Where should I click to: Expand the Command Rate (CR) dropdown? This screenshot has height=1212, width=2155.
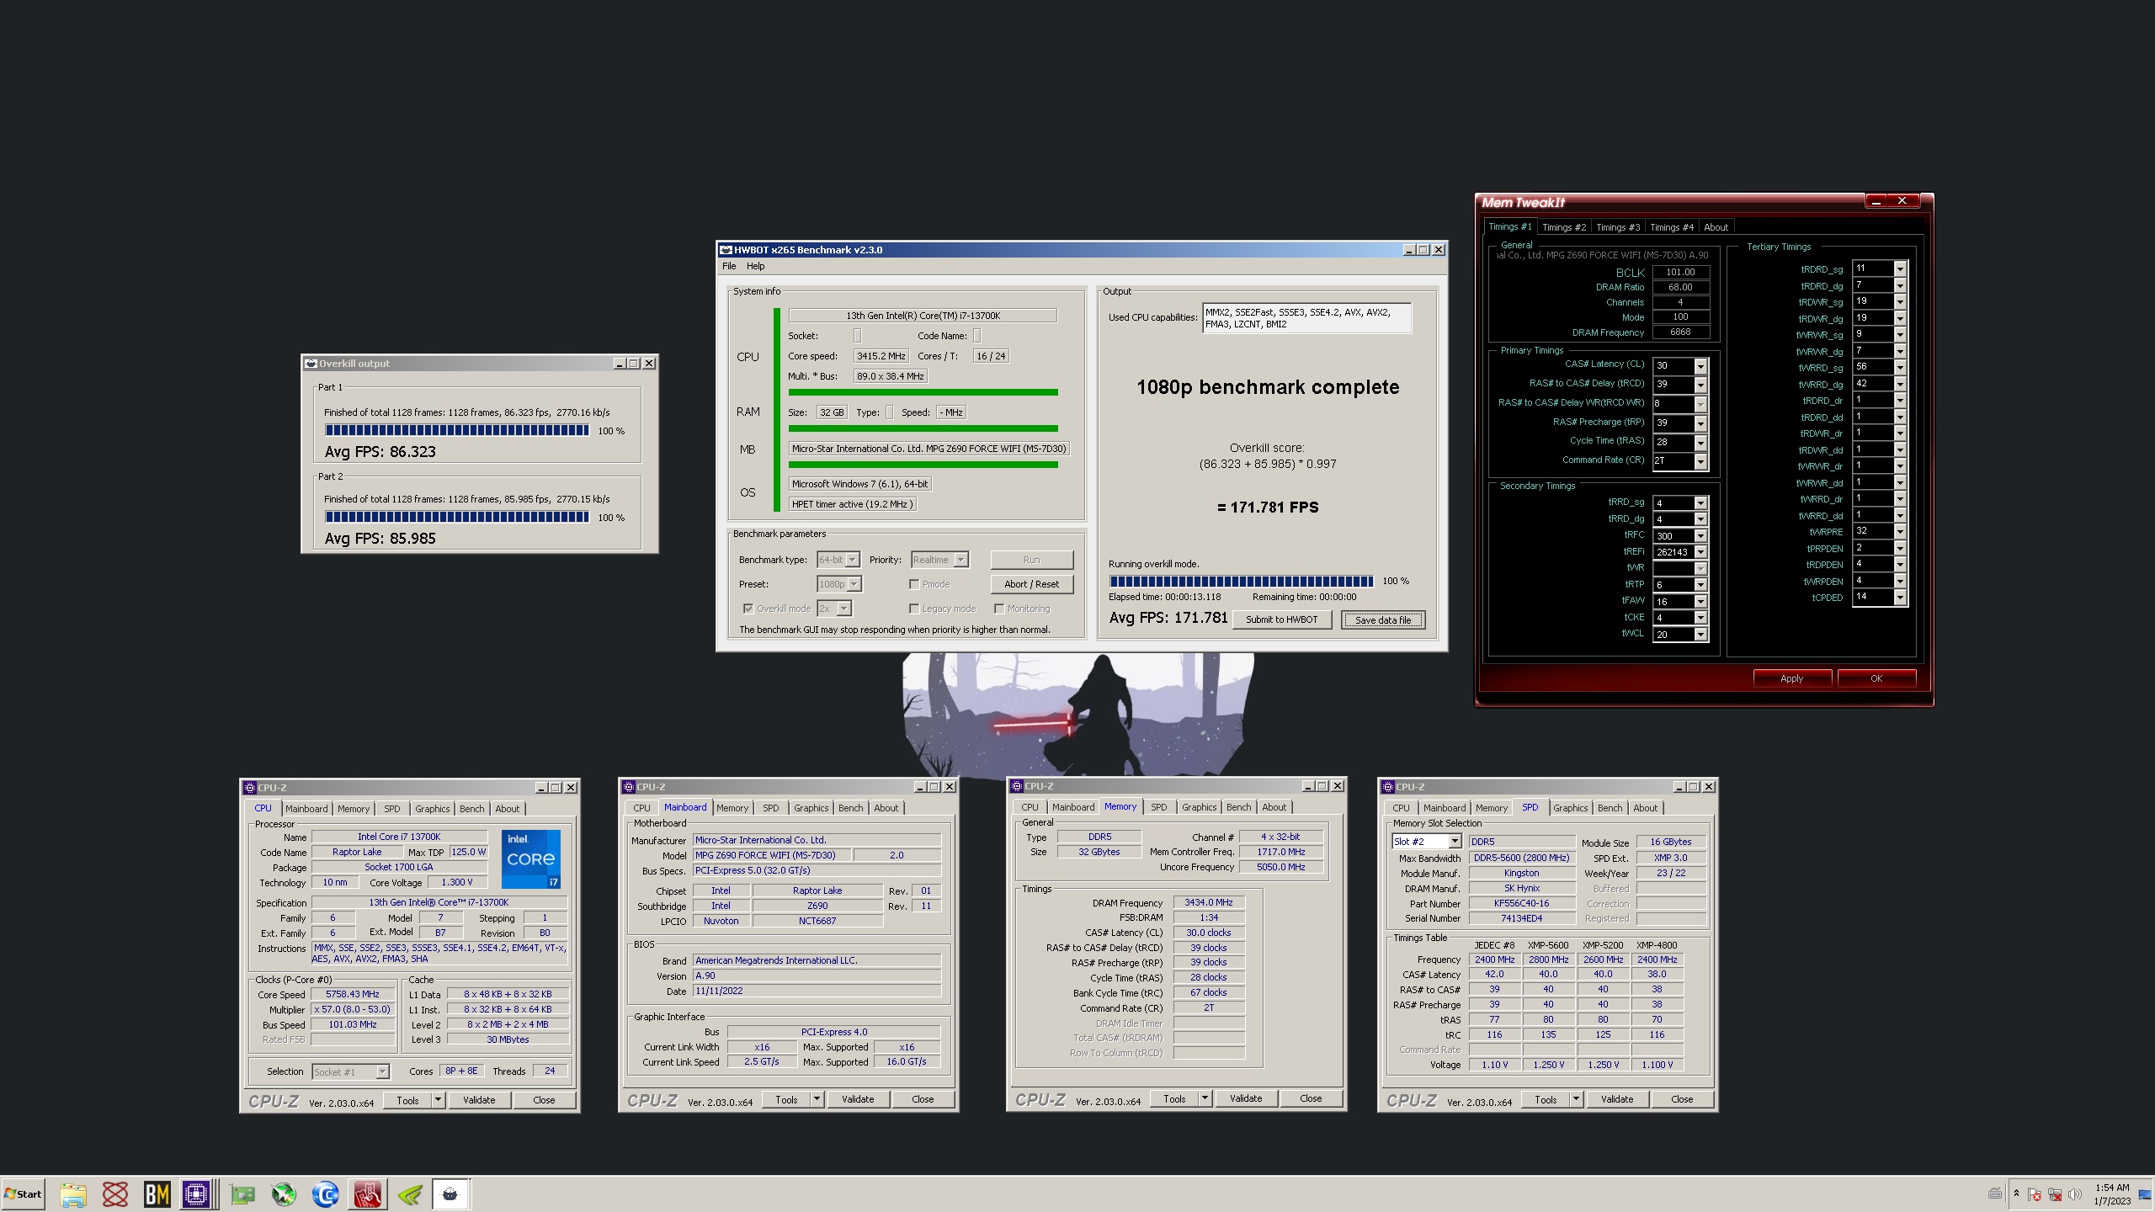click(1700, 460)
